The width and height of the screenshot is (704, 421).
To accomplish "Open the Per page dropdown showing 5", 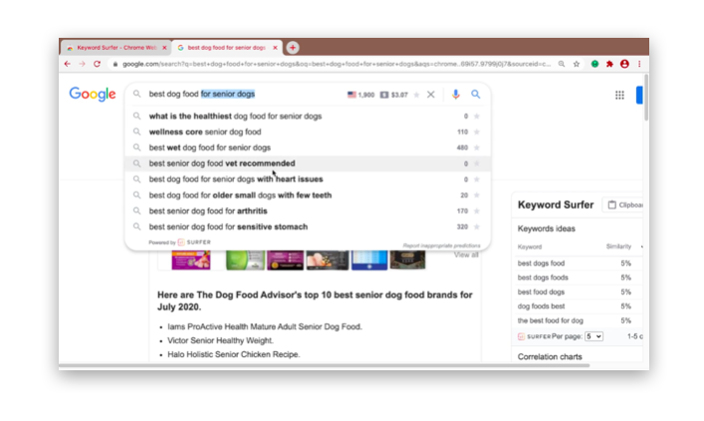I will pyautogui.click(x=593, y=336).
